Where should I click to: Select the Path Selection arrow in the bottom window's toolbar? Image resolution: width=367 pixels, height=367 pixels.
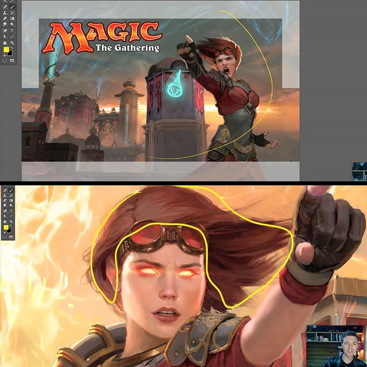[x=5, y=216]
